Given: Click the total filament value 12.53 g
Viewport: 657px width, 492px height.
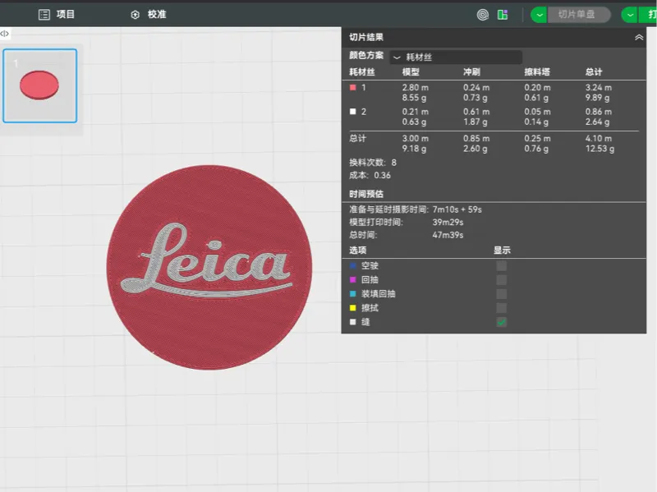Looking at the screenshot, I should coord(600,149).
